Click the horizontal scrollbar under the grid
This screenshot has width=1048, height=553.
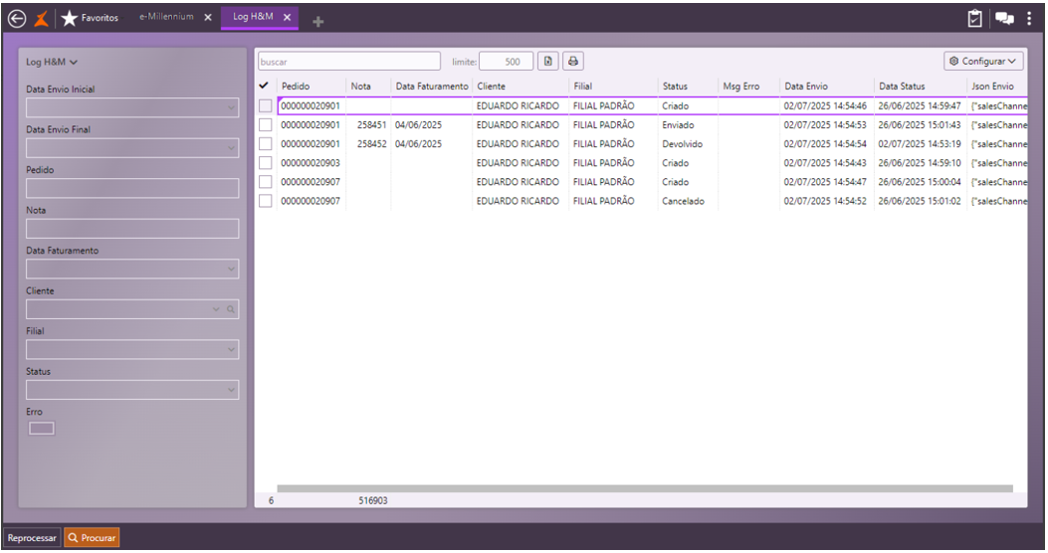tap(645, 489)
